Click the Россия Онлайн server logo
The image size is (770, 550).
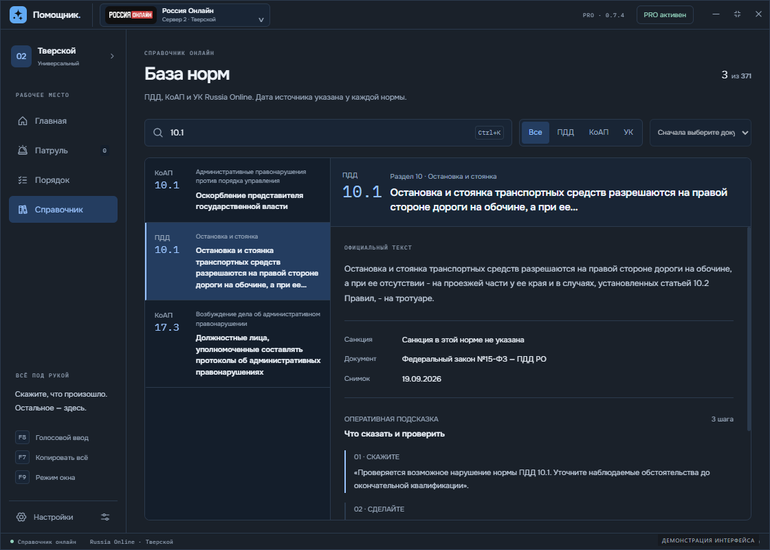(131, 15)
